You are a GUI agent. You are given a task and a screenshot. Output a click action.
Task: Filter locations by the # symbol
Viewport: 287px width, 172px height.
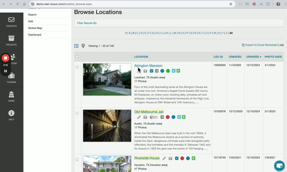(x=126, y=33)
